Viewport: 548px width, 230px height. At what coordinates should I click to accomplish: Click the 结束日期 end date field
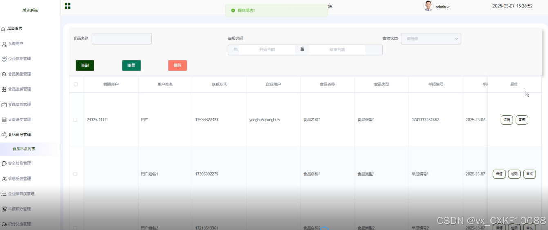click(x=337, y=49)
